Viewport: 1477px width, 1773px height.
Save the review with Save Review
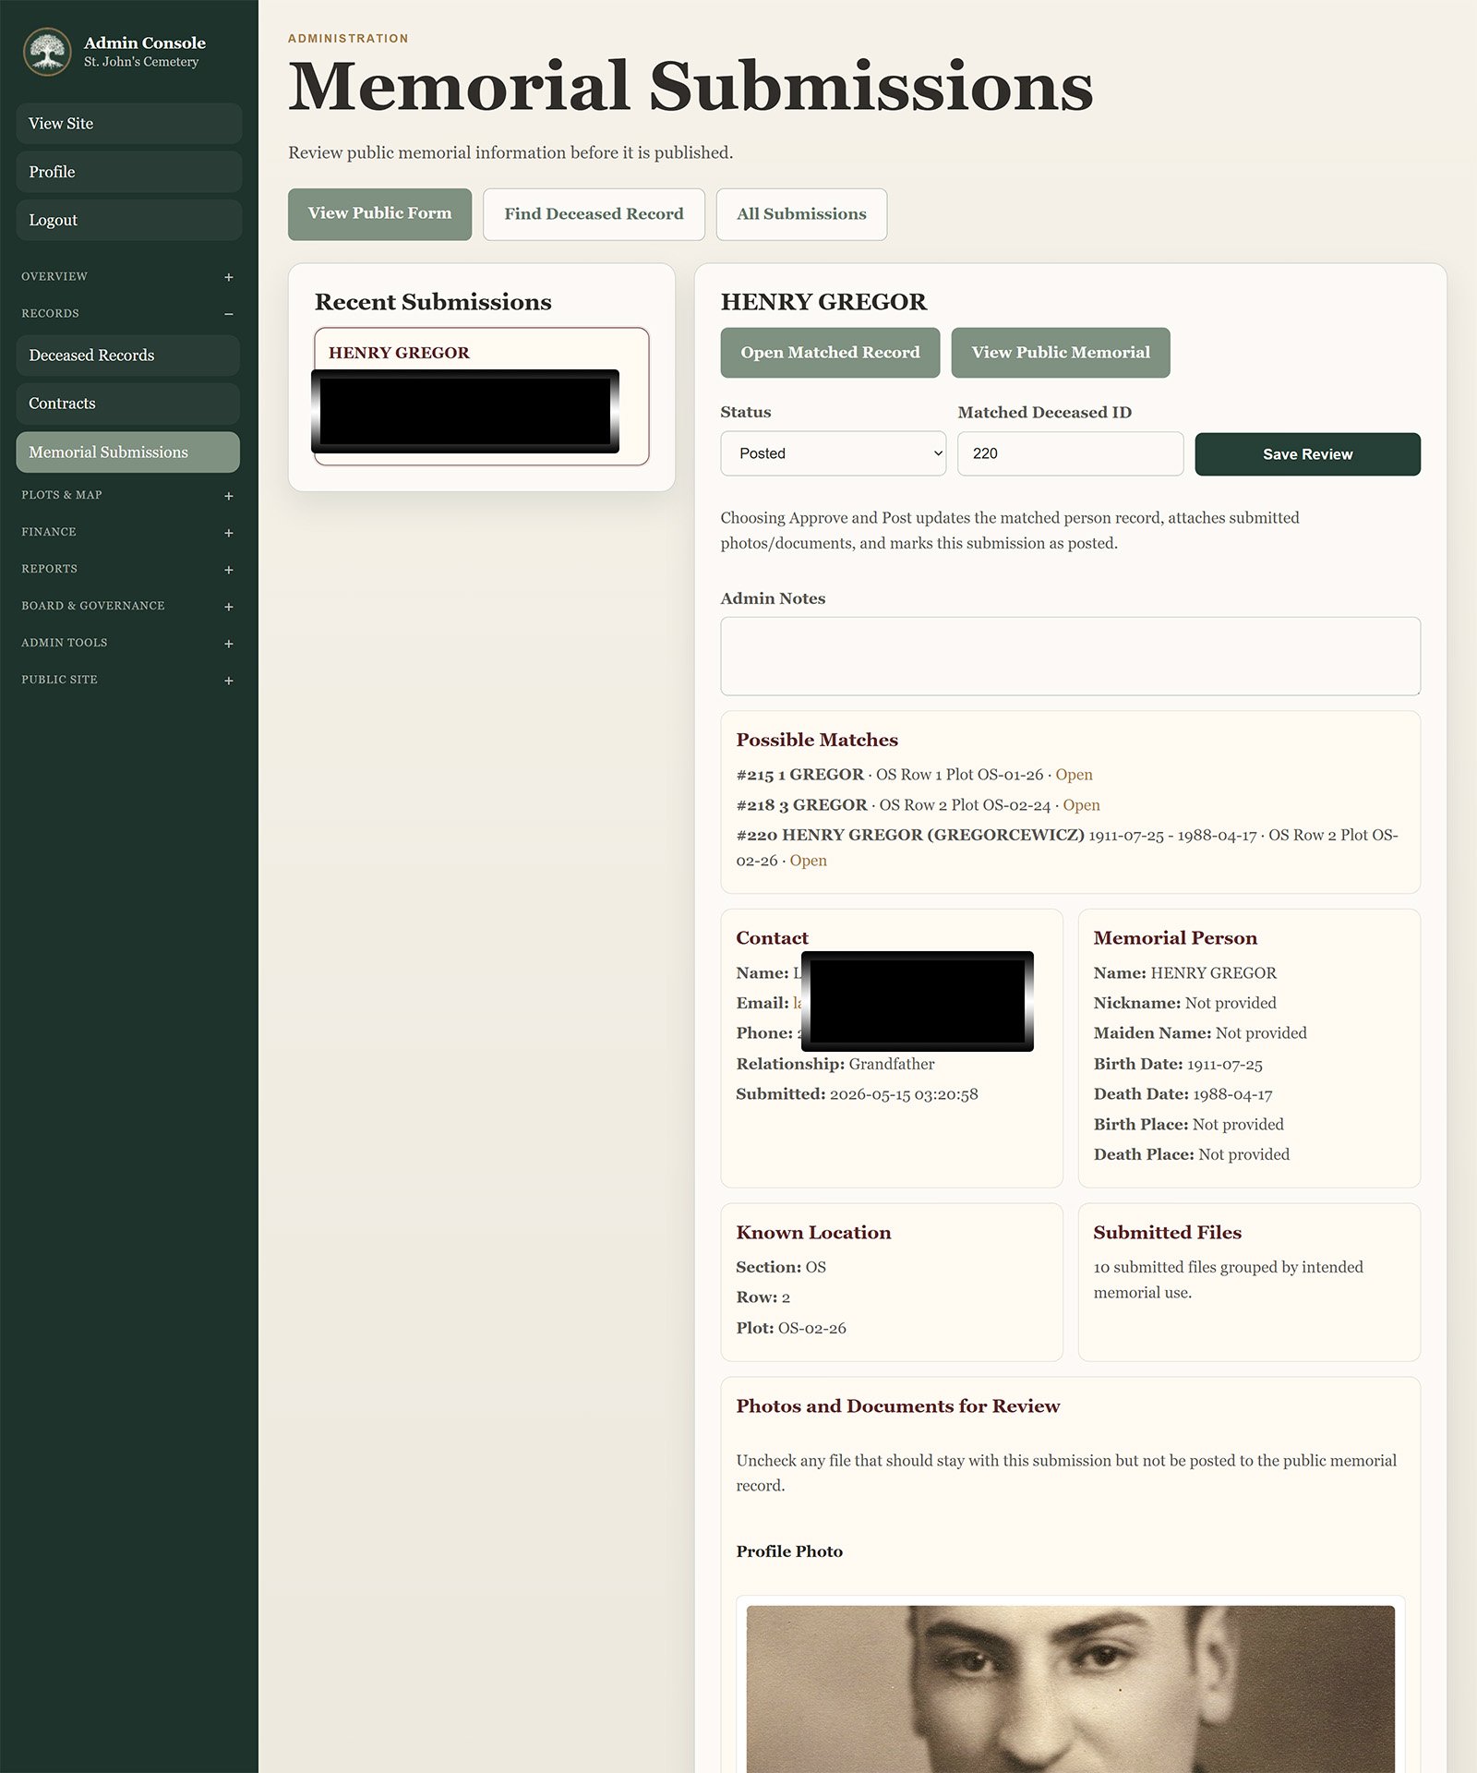pos(1307,454)
